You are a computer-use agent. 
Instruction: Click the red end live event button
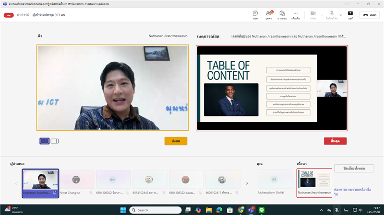335,141
